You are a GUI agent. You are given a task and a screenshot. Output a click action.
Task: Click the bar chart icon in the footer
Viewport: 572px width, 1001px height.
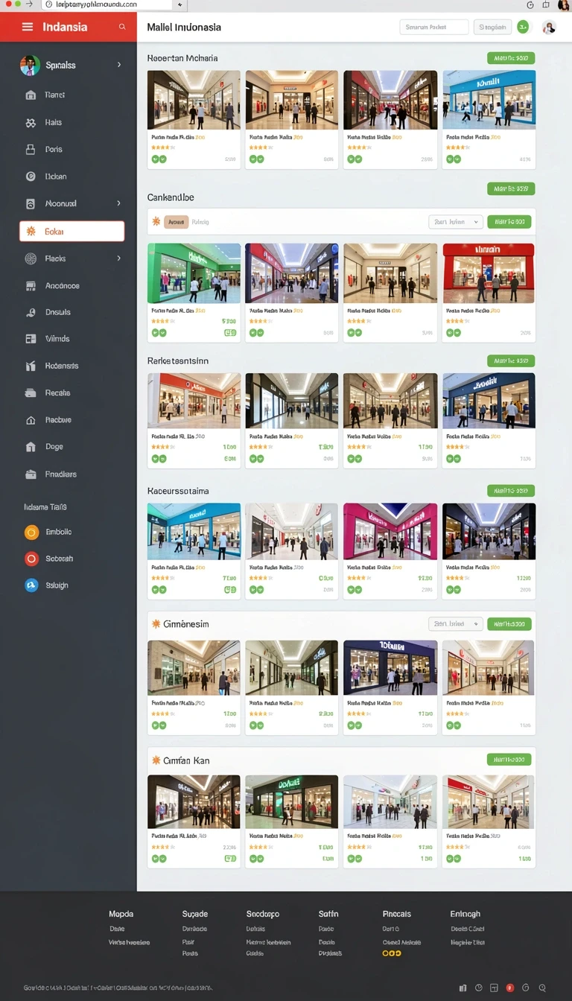[x=463, y=988]
